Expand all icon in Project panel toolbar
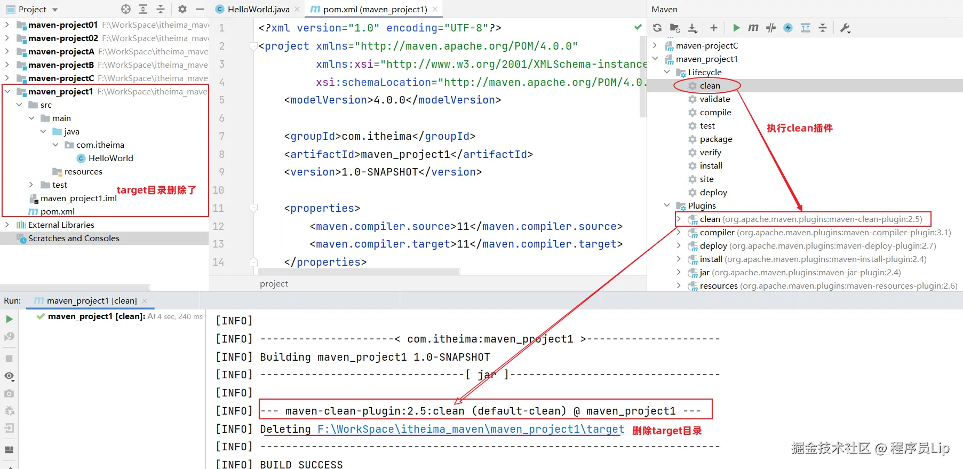The image size is (963, 469). pyautogui.click(x=143, y=9)
